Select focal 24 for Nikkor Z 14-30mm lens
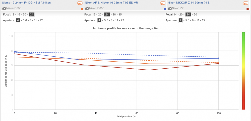The width and height of the screenshot is (251, 121). point(188,15)
